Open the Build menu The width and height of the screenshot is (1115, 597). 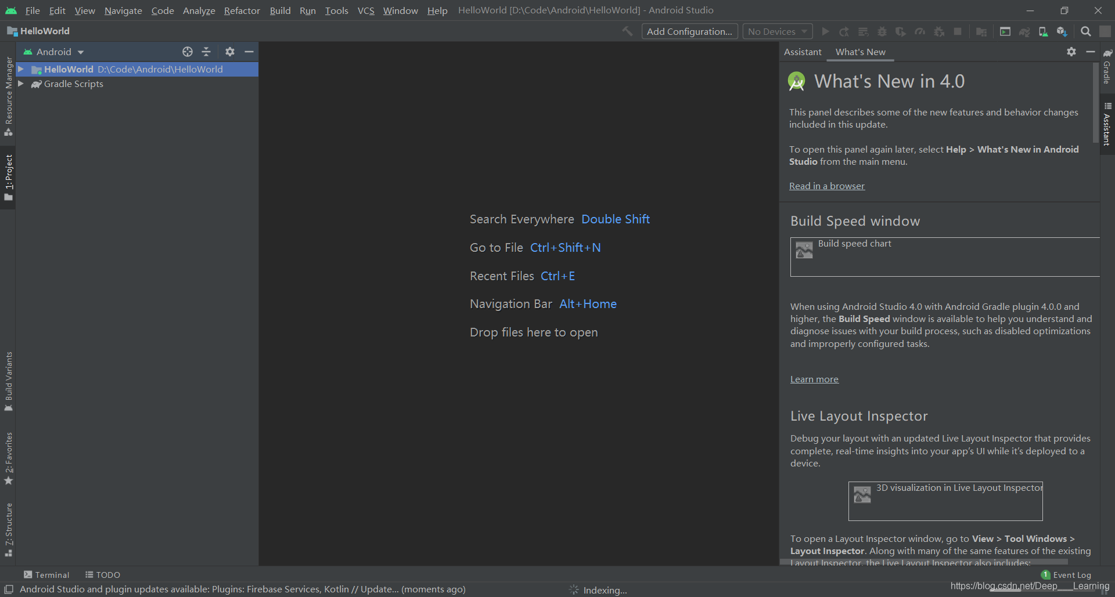(x=280, y=10)
